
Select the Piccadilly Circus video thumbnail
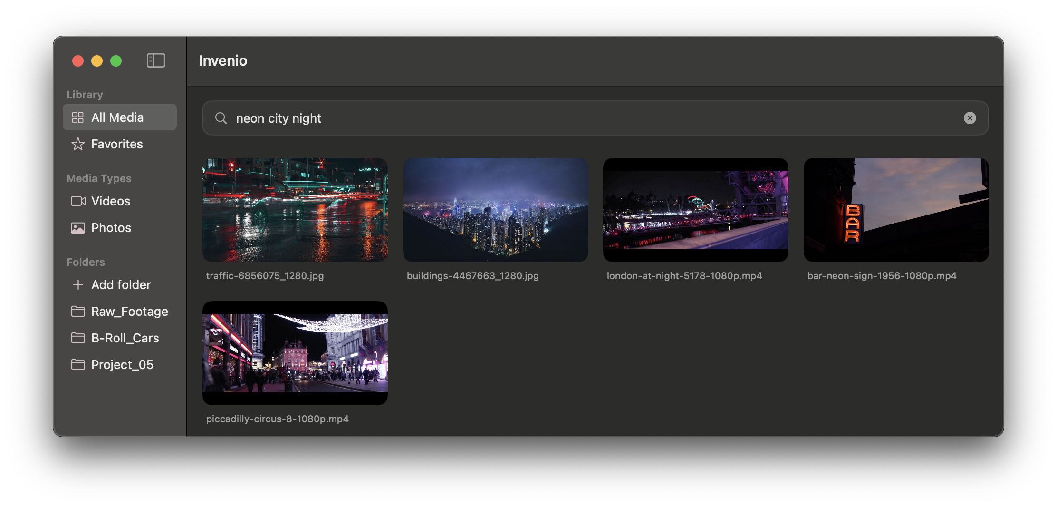(295, 353)
